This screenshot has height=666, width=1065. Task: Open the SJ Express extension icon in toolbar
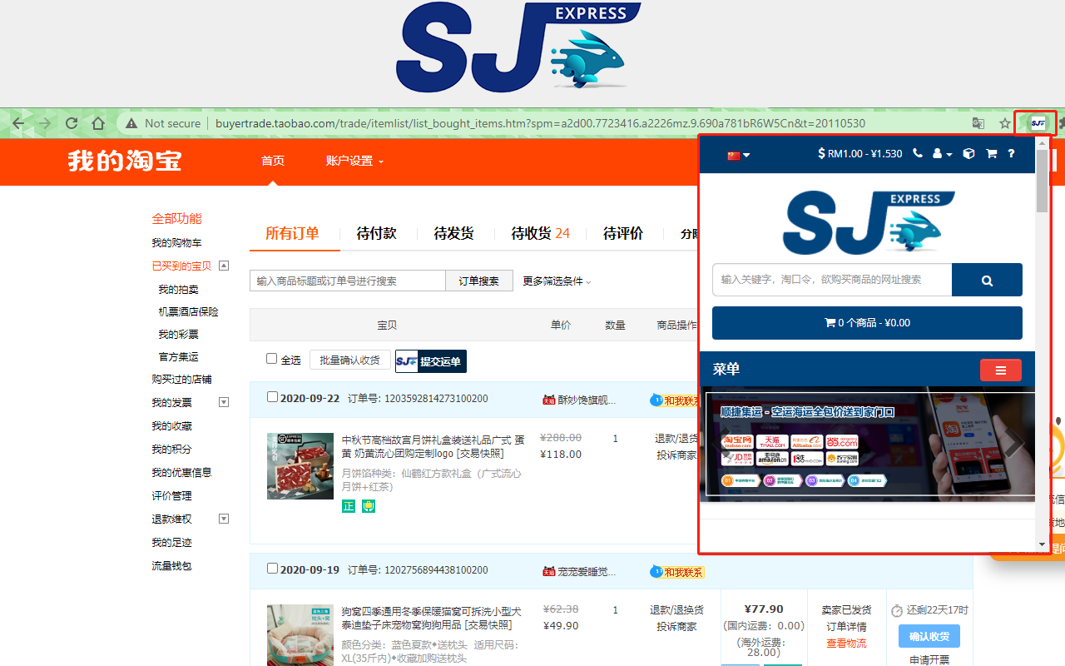coord(1037,123)
